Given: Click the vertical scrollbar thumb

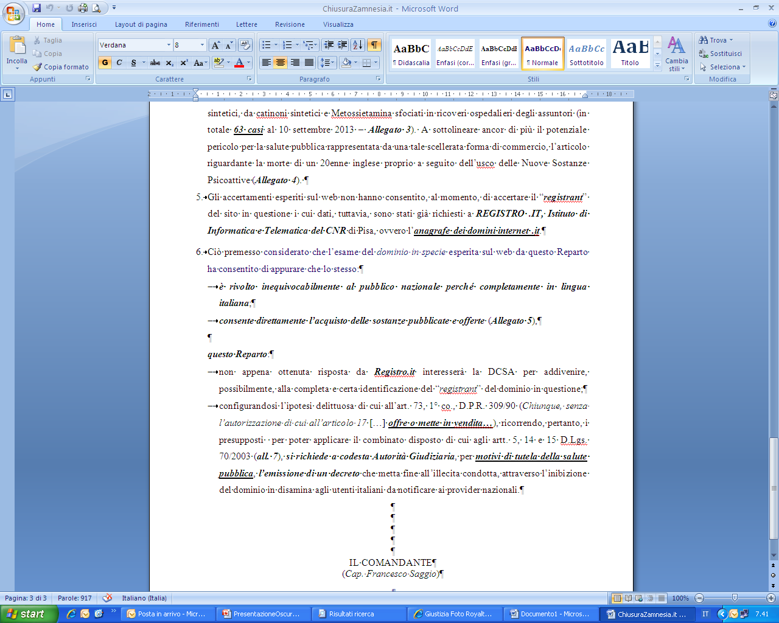Looking at the screenshot, I should click(774, 489).
